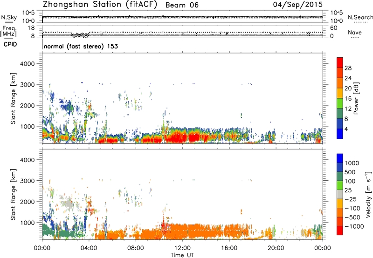Click the 'Nave' legend label
Screen dimensions: 373x258
(355, 32)
